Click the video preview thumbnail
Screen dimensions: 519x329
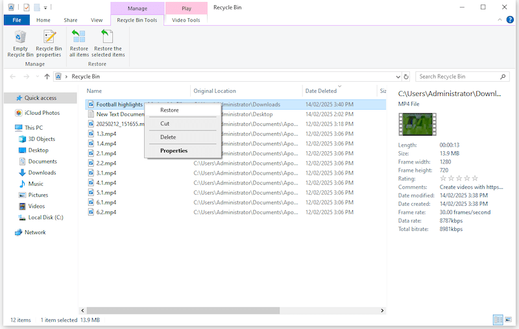tap(417, 124)
